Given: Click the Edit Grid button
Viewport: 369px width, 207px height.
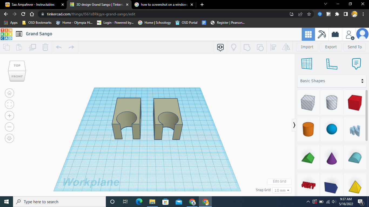Looking at the screenshot, I should tap(280, 181).
